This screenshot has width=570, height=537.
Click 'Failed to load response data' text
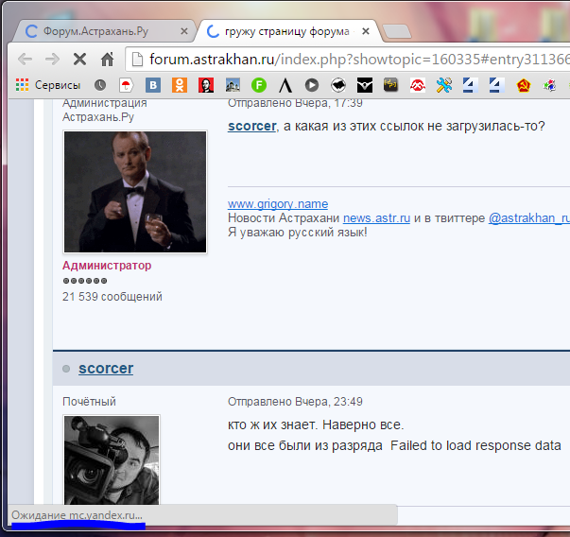pyautogui.click(x=475, y=445)
